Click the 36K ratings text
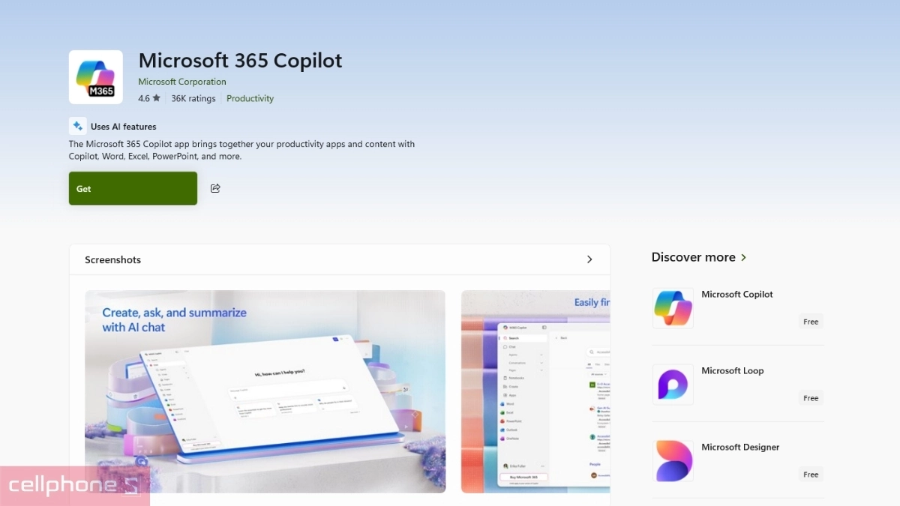 click(193, 98)
